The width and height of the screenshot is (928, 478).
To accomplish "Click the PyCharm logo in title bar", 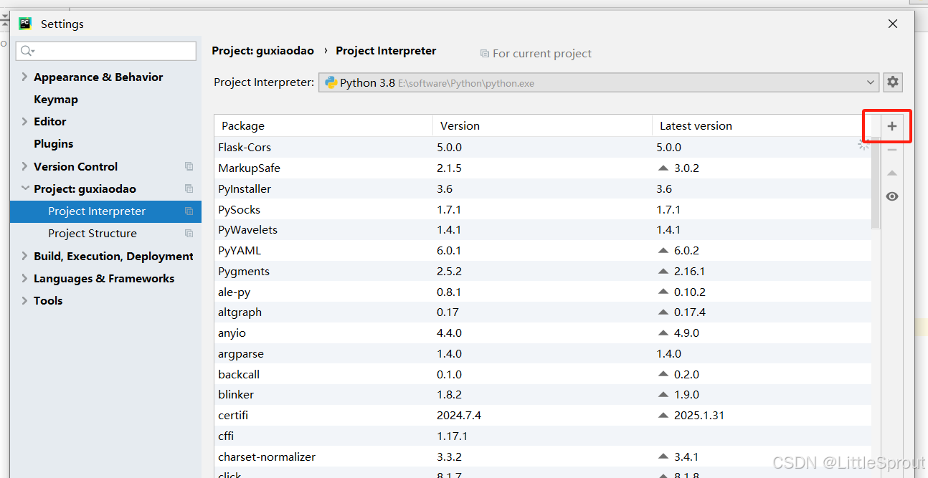I will click(x=25, y=24).
